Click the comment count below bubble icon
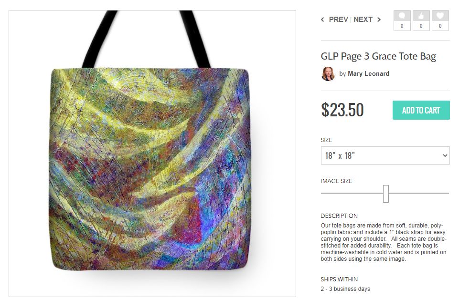 coord(402,26)
